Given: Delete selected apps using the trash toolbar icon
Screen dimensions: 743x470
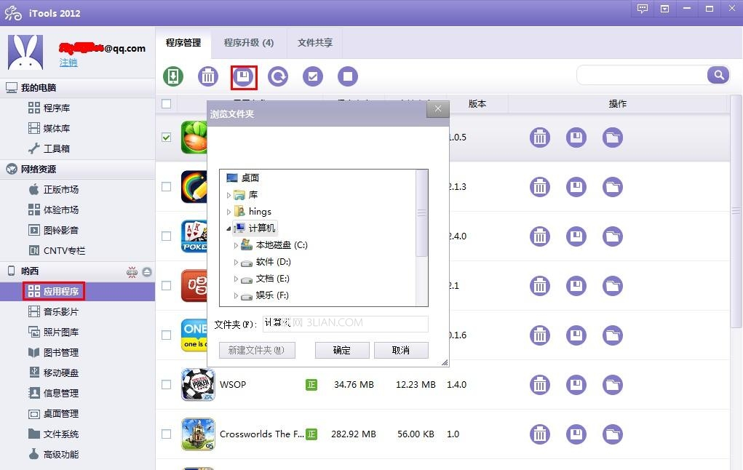Looking at the screenshot, I should tap(207, 76).
